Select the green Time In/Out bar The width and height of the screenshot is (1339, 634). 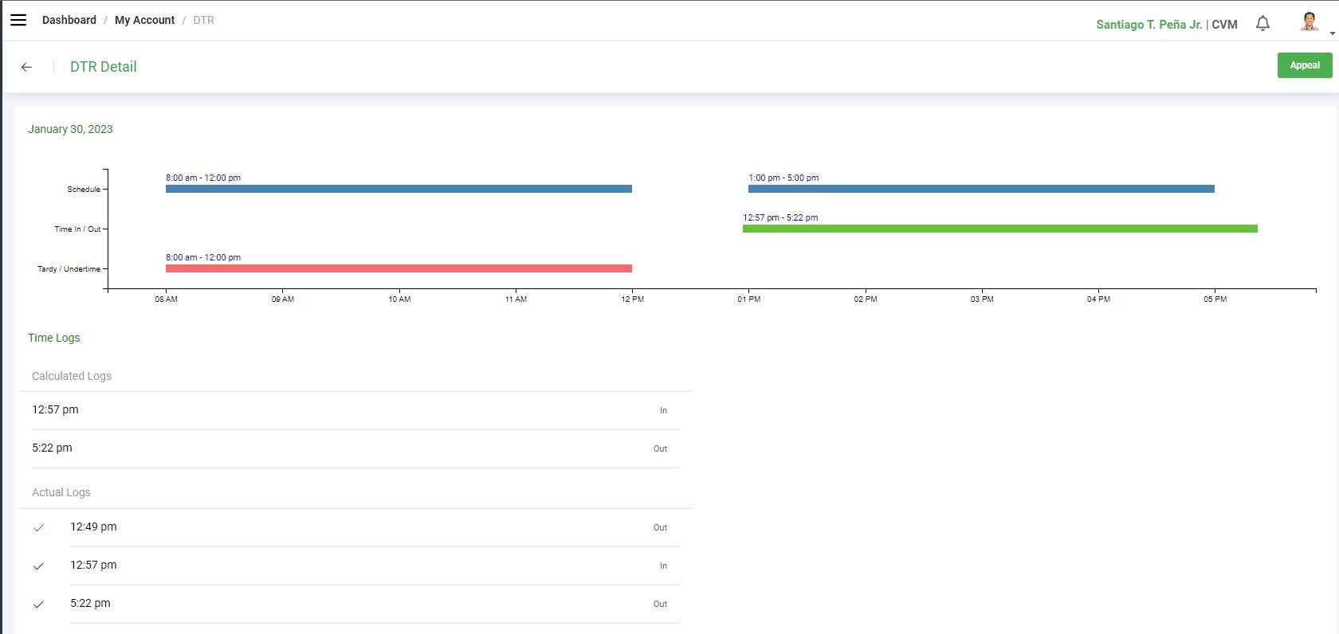point(999,229)
